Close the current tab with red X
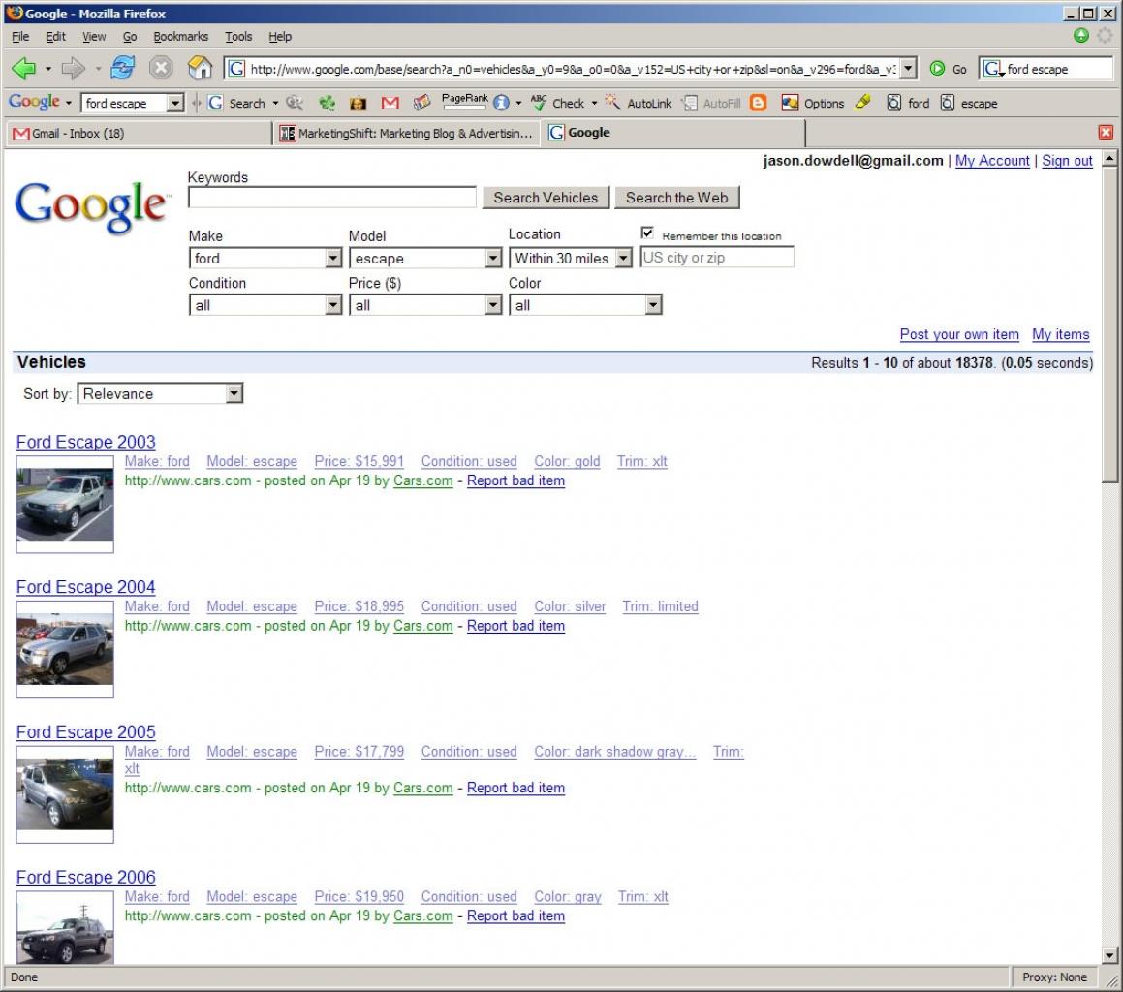The width and height of the screenshot is (1123, 992). click(1106, 132)
